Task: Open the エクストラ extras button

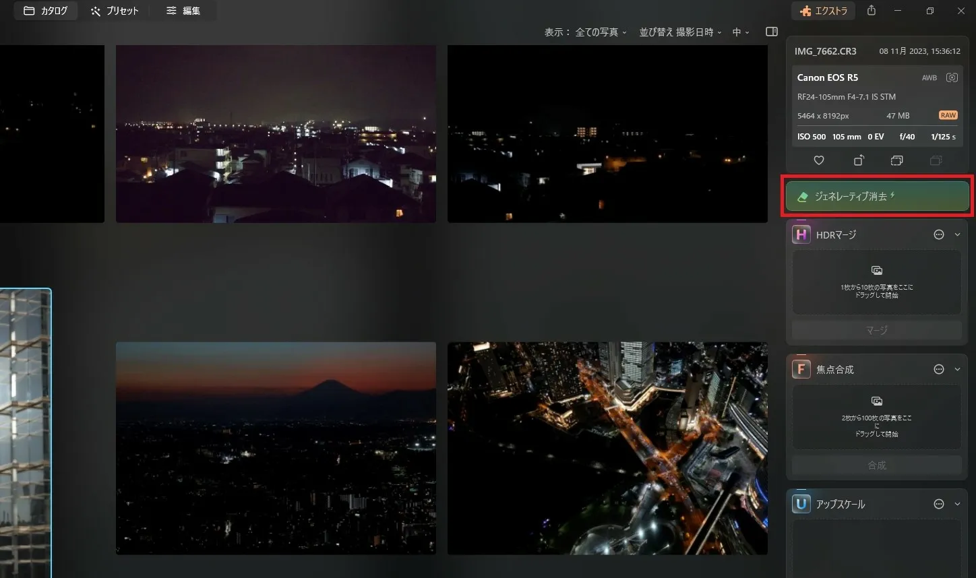Action: tap(823, 11)
